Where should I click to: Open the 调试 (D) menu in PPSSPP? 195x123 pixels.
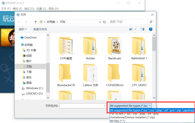(29, 9)
